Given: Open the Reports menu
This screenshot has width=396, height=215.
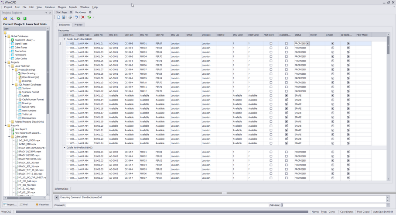Looking at the screenshot, I should coord(73,7).
